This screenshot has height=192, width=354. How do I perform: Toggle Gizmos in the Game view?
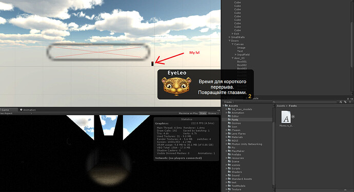pos(212,113)
